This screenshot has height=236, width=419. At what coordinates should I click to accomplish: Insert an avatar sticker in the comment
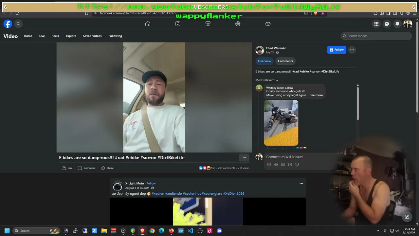269,165
